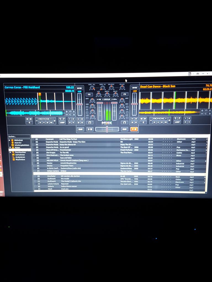Toggle the SAMPLER section switch
Screen dimensions: 212x282
[x=107, y=99]
